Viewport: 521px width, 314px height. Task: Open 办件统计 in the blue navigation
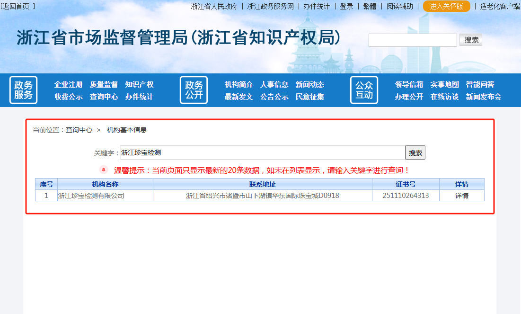coord(139,97)
